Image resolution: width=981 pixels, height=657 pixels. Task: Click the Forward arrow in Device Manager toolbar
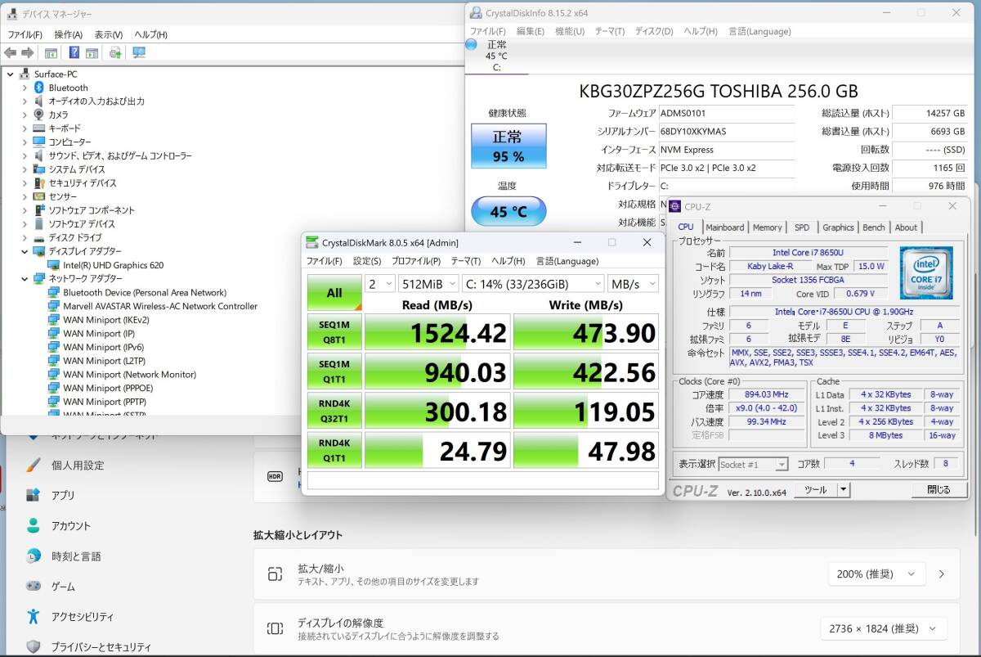pos(27,53)
